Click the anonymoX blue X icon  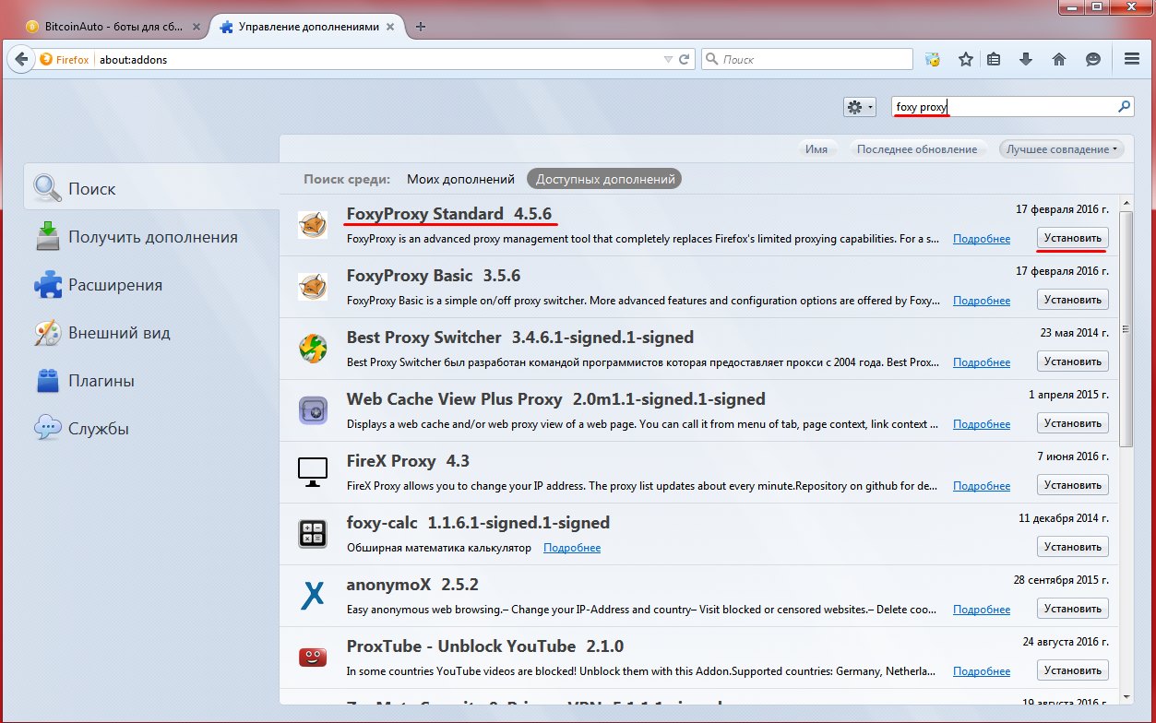pyautogui.click(x=313, y=596)
